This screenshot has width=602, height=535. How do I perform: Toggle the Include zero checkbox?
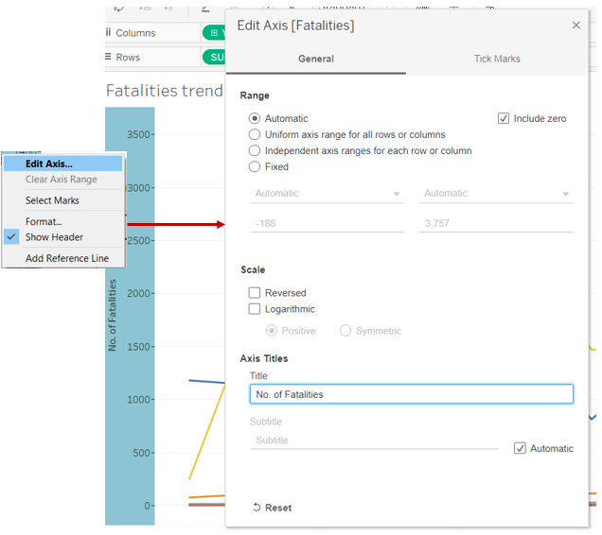click(504, 119)
